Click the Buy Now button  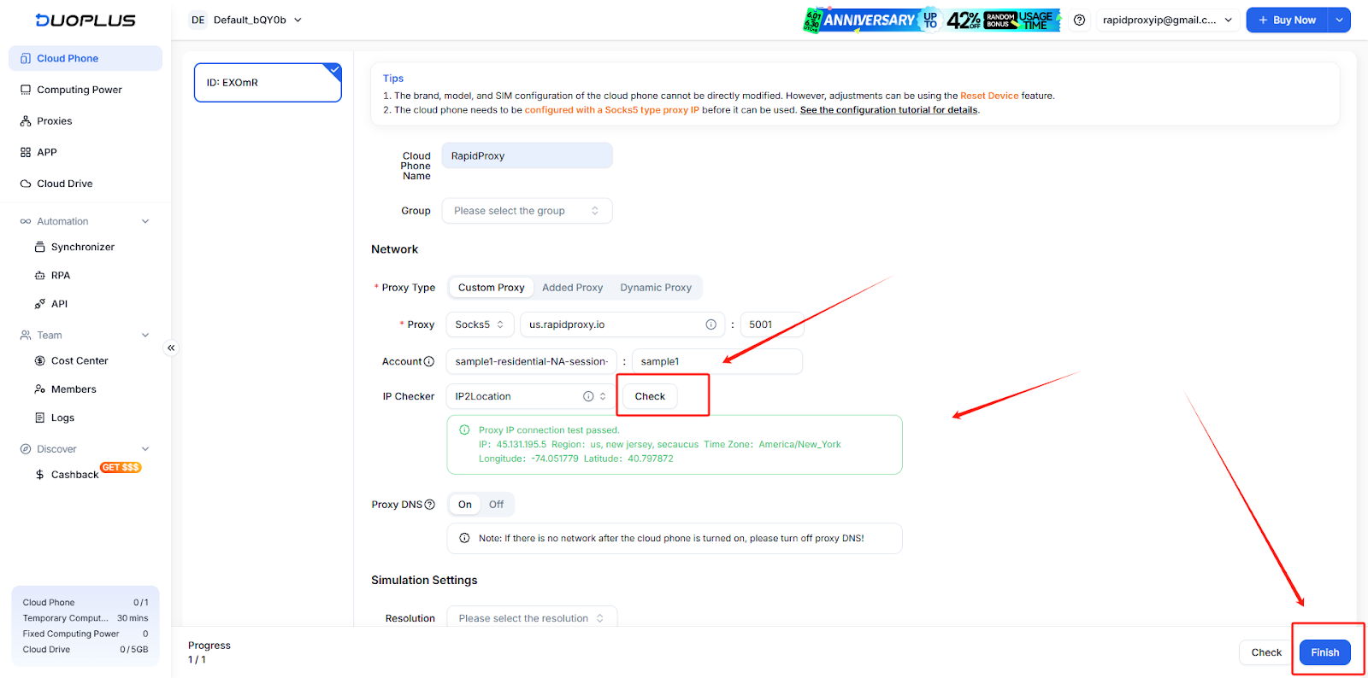click(1287, 20)
